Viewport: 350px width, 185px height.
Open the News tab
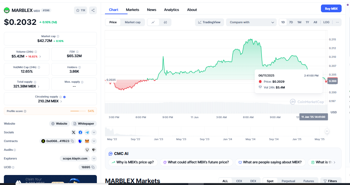point(151,10)
